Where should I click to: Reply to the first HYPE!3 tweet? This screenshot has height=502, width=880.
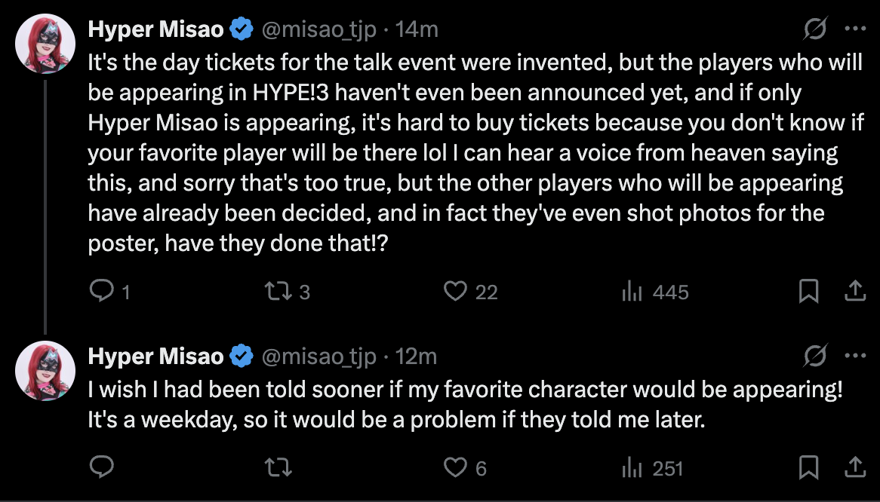pyautogui.click(x=101, y=292)
